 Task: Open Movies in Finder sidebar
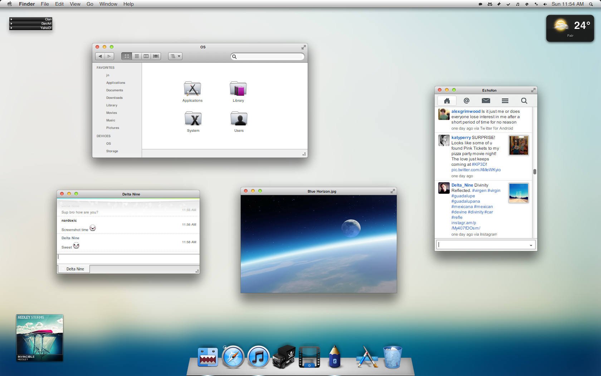[111, 113]
